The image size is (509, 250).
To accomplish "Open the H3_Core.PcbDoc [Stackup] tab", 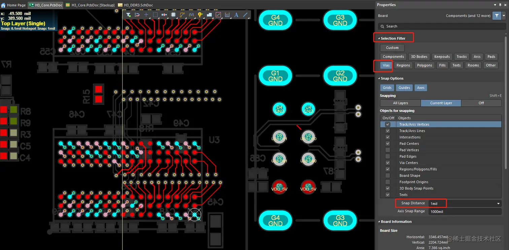I will click(x=90, y=5).
